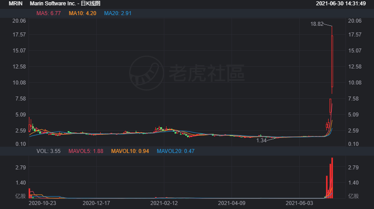Viewport: 374px width, 209px height.
Task: Click the 1.34 low price annotation
Action: pos(261,141)
